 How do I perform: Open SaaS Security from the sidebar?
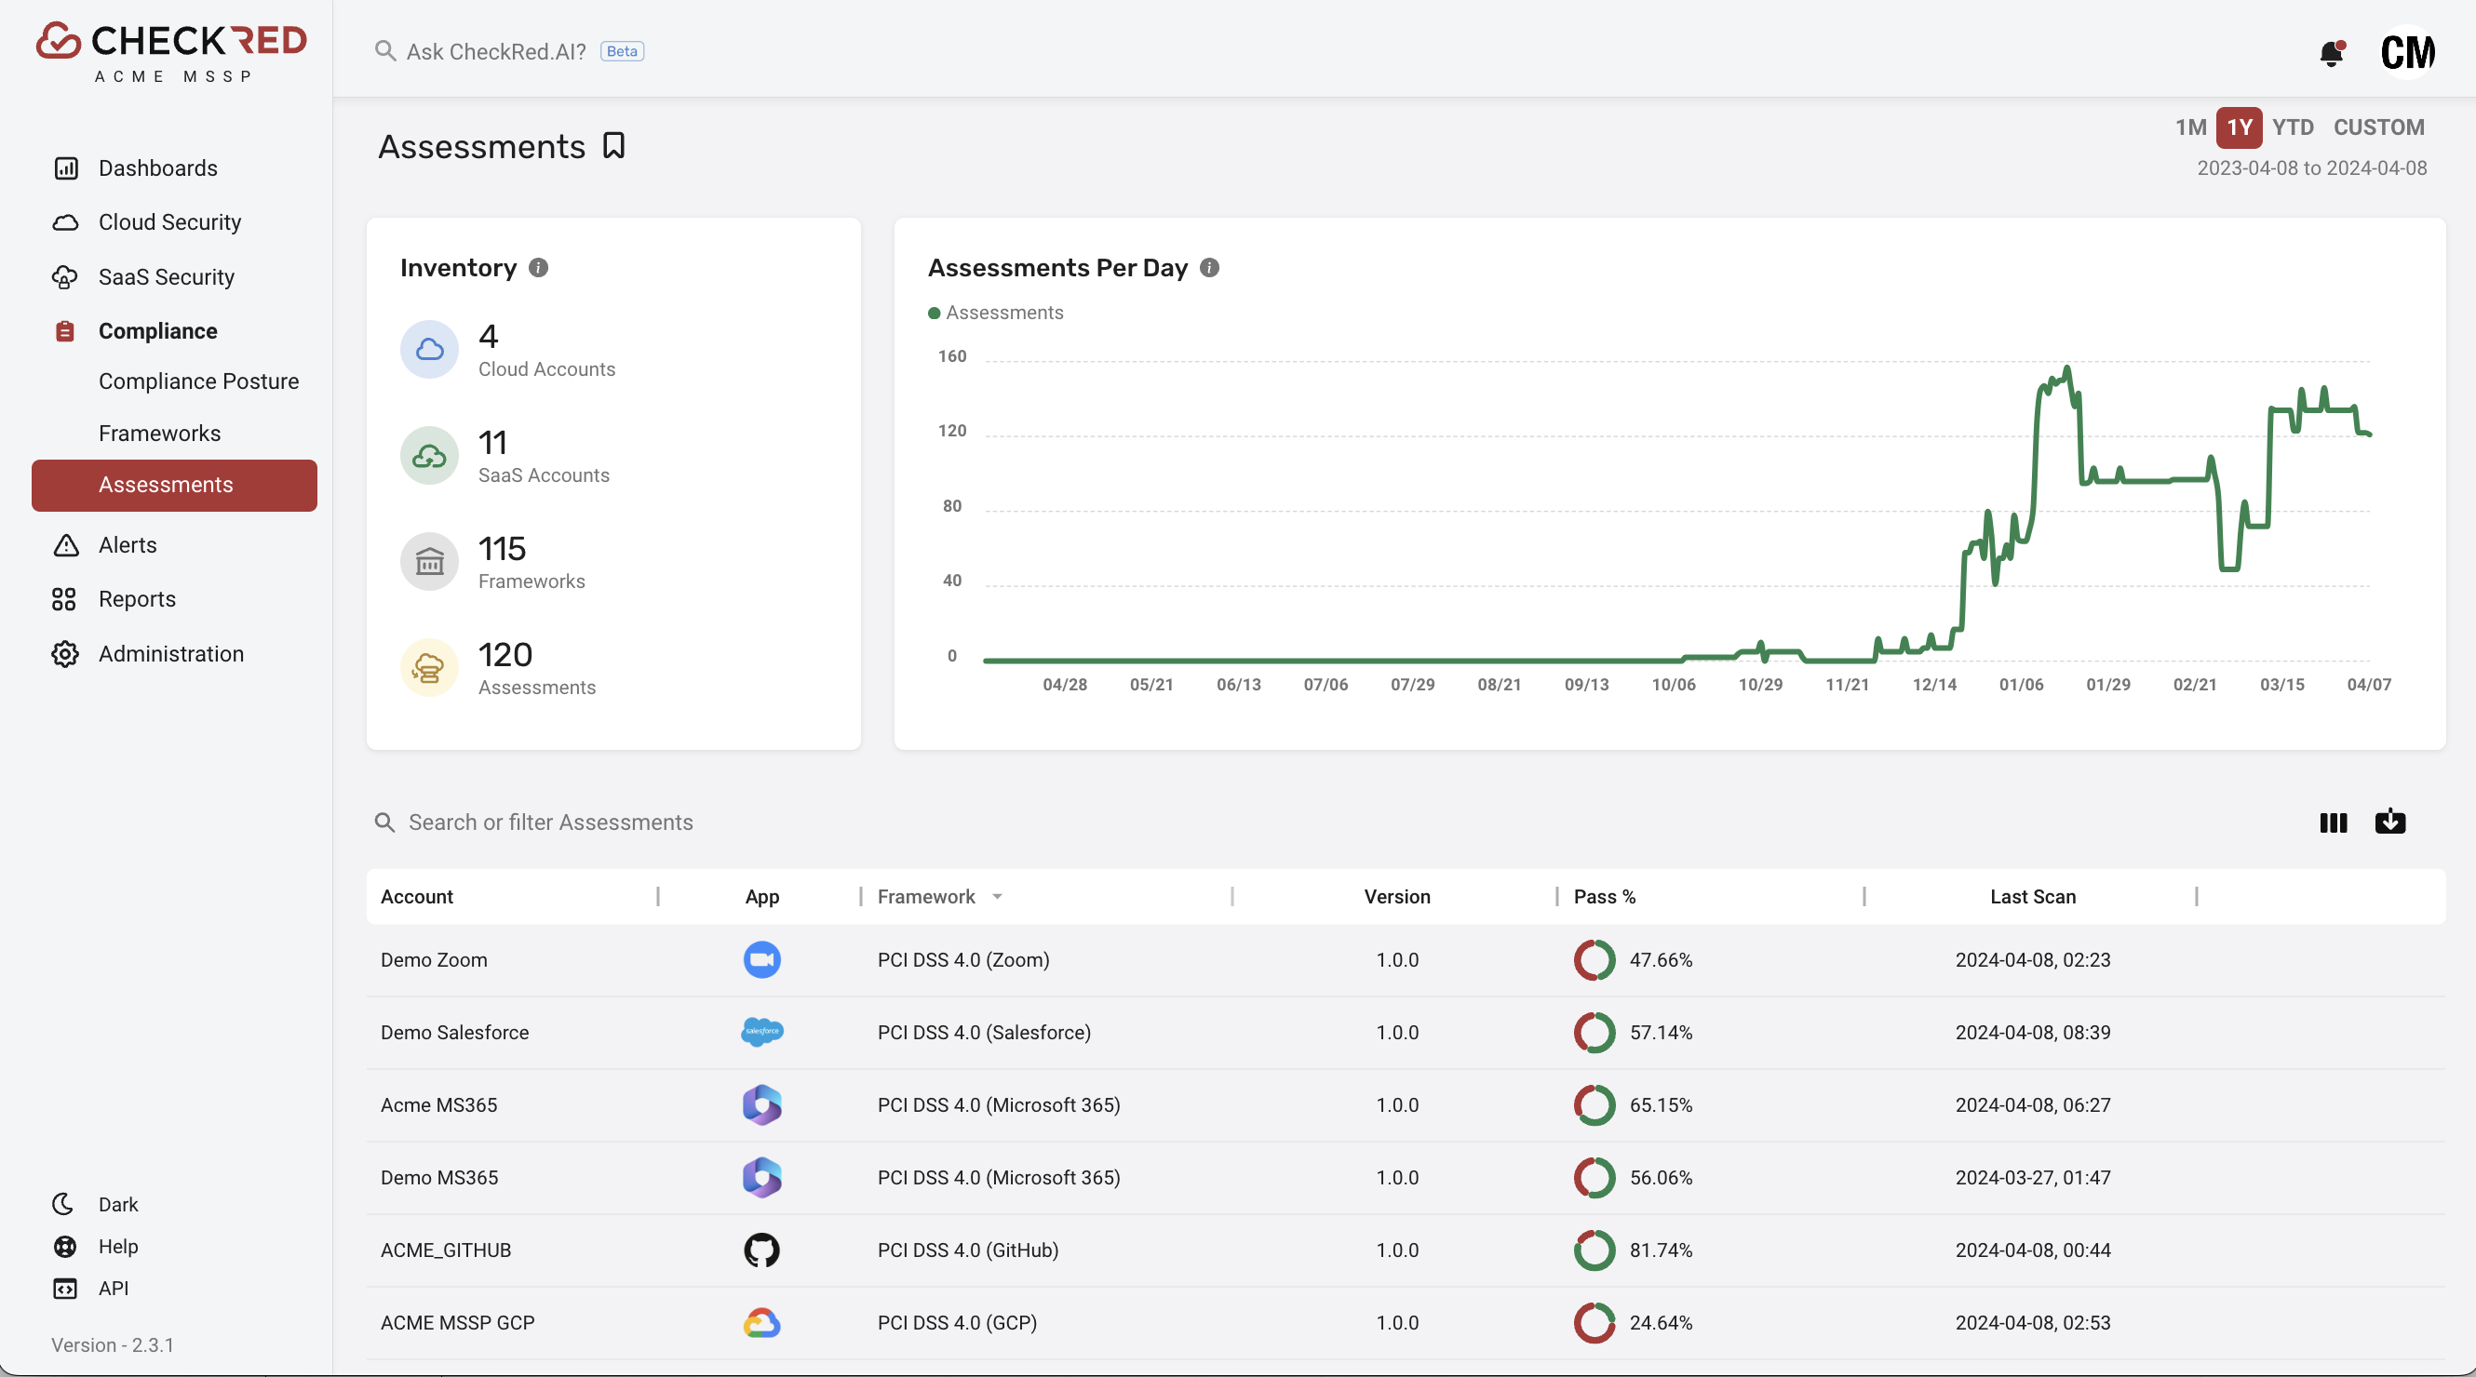166,276
